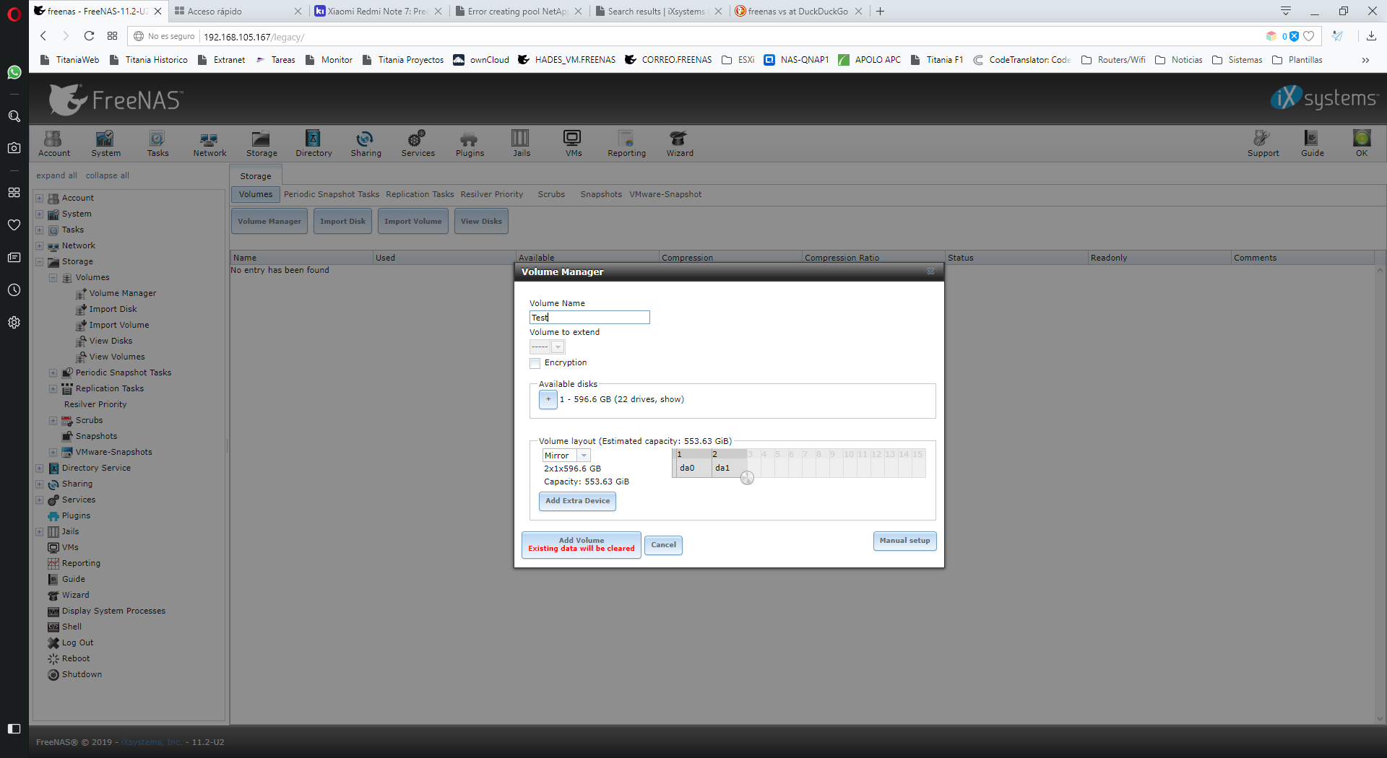The width and height of the screenshot is (1387, 758).
Task: Open the Support toolbar icon
Action: click(x=1263, y=143)
